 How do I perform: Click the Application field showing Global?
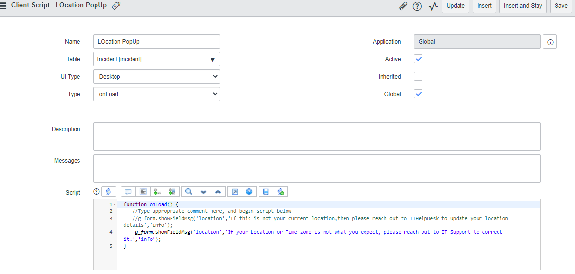click(477, 42)
